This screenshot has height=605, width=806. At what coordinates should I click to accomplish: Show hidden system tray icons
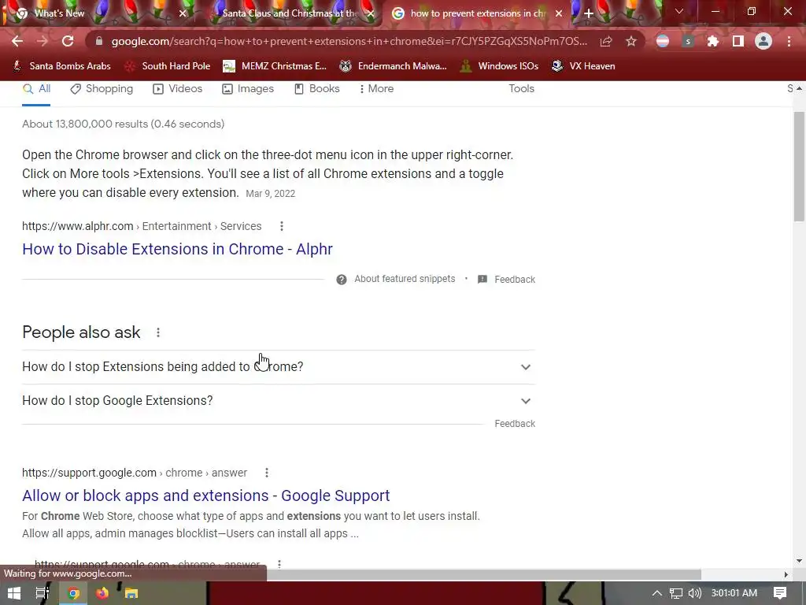tap(657, 593)
